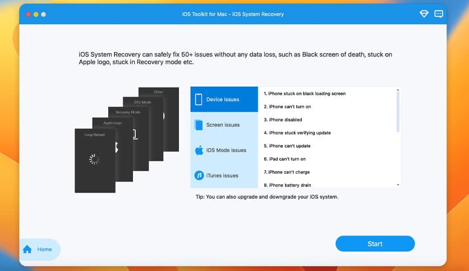Click "3. iPhone disabled" list entry
This screenshot has width=469, height=271.
[x=283, y=120]
